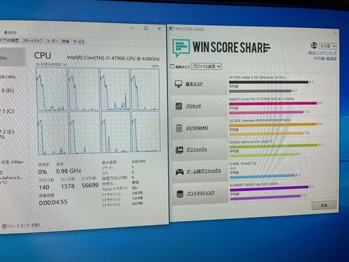Click the 0:00:04:55 uptime value
This screenshot has height=262, width=349.
coord(53,202)
